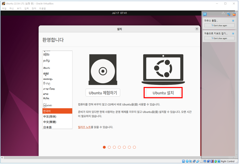Select ಕನ್ನಡ in the language list
The width and height of the screenshot is (239, 164).
[57, 74]
